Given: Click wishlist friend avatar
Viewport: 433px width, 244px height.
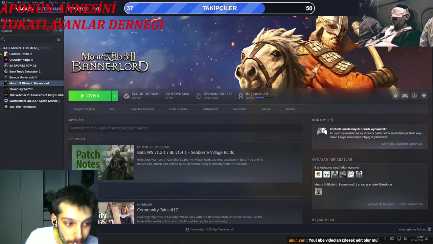Looking at the screenshot, I should pyautogui.click(x=318, y=191).
